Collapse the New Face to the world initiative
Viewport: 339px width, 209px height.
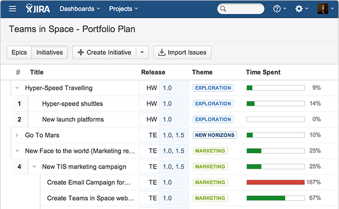coord(17,151)
